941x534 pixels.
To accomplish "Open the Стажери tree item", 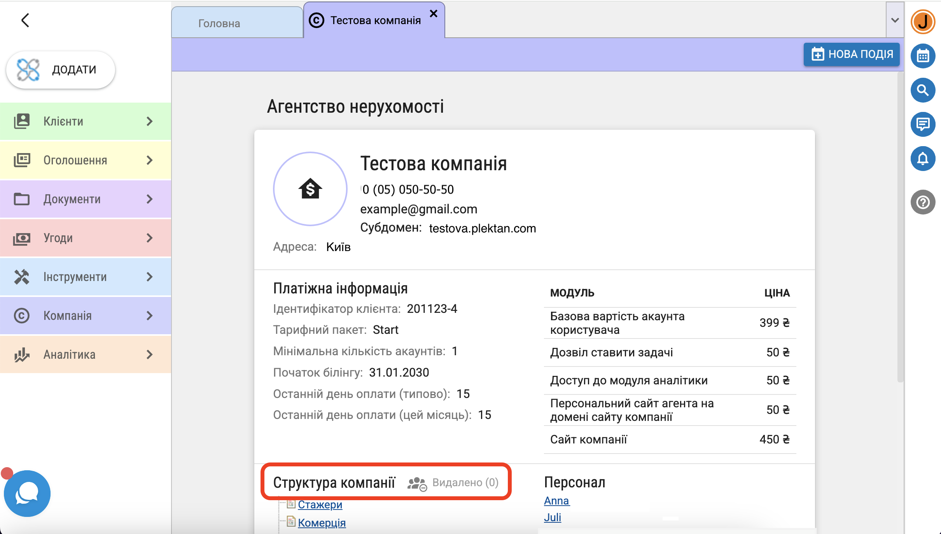I will click(x=320, y=504).
